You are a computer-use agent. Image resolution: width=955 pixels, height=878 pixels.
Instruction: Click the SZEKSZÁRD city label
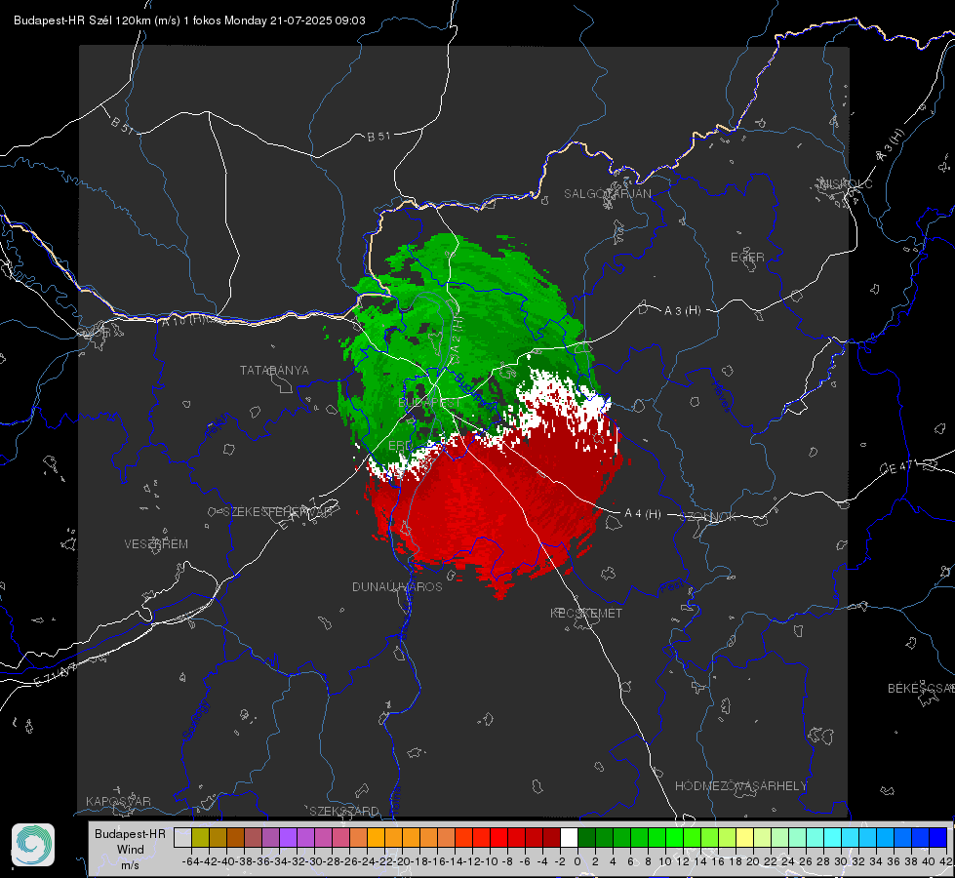(x=344, y=811)
